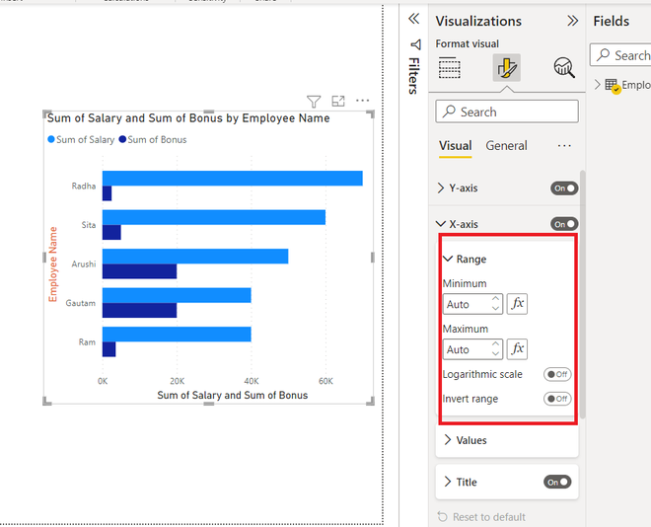The width and height of the screenshot is (651, 527).
Task: Decrease Maximum value with down arrow
Action: [x=495, y=354]
